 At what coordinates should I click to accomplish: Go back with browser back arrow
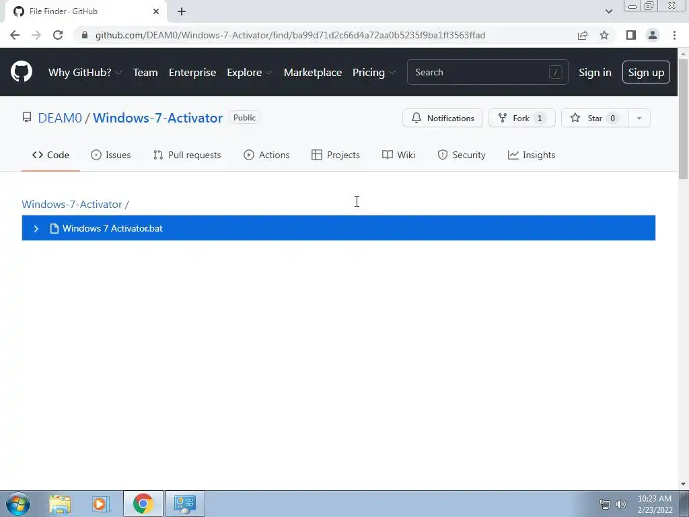(x=15, y=35)
